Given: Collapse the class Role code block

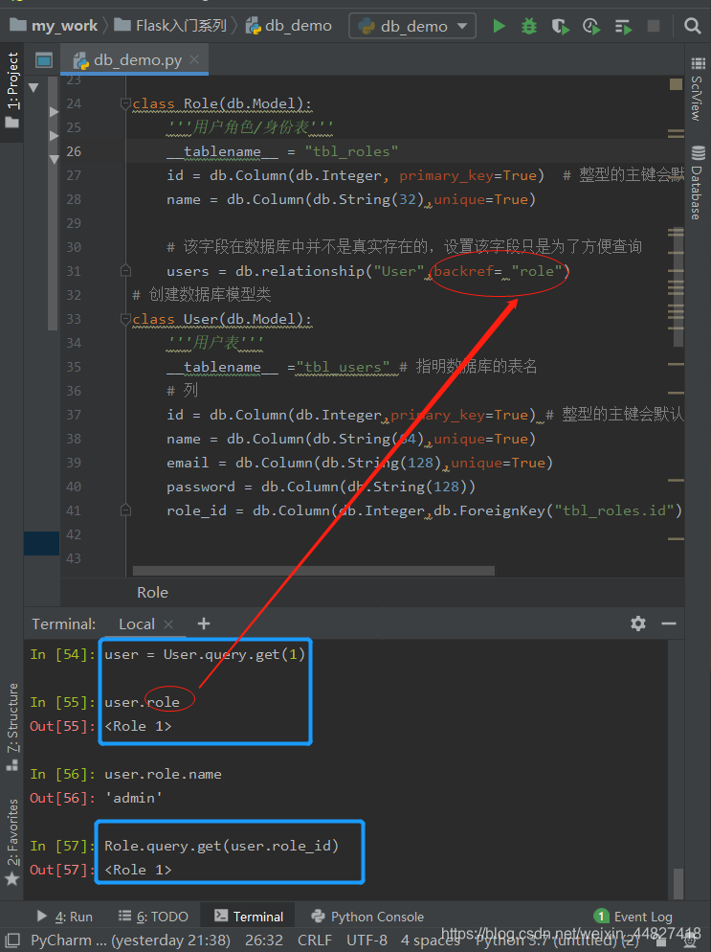Looking at the screenshot, I should pyautogui.click(x=125, y=103).
